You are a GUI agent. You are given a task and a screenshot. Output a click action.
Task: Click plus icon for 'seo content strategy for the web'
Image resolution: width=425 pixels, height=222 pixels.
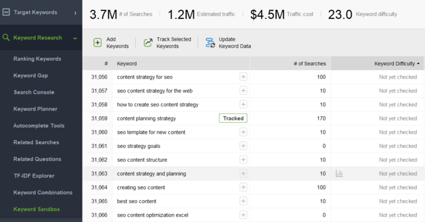coord(243,91)
